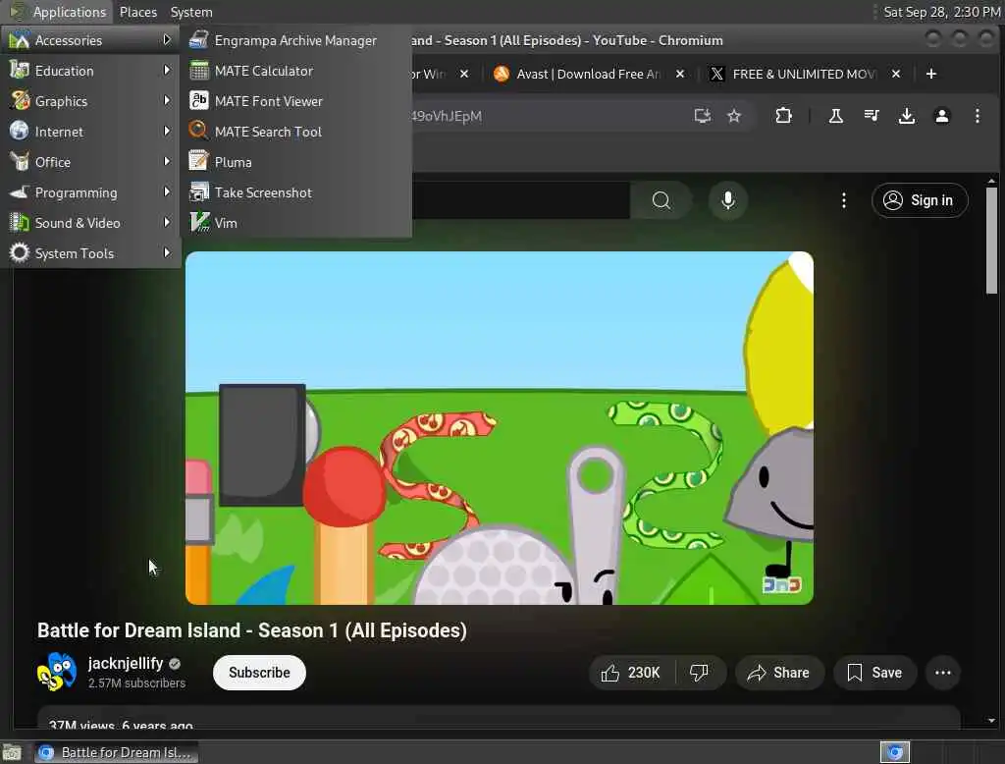Select the Education category

pos(90,71)
